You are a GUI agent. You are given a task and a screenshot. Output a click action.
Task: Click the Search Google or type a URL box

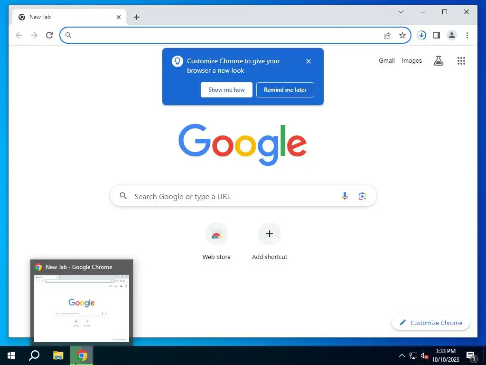click(x=243, y=196)
